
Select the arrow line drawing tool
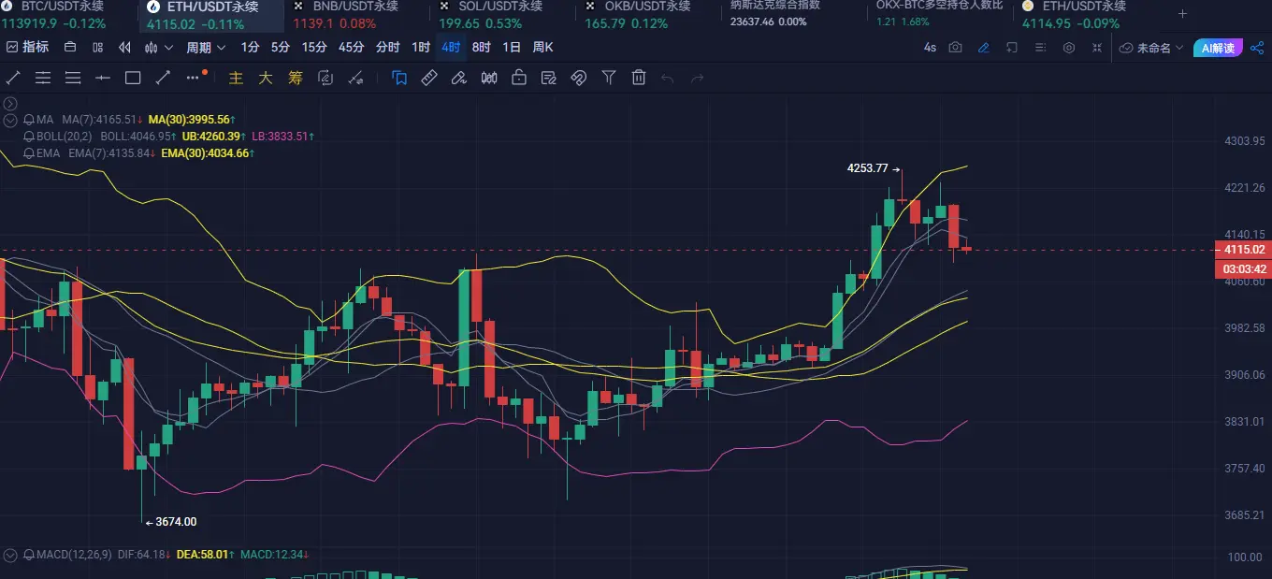coord(163,78)
